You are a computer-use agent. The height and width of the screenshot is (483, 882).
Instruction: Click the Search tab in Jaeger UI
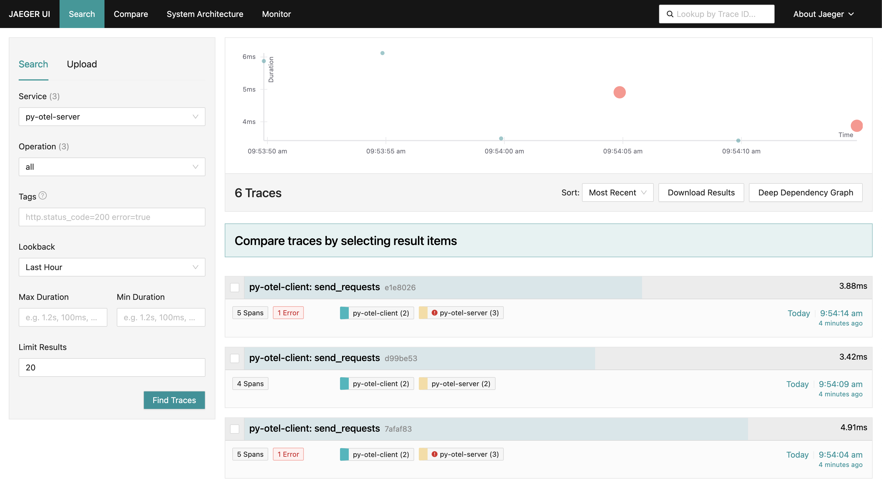81,13
